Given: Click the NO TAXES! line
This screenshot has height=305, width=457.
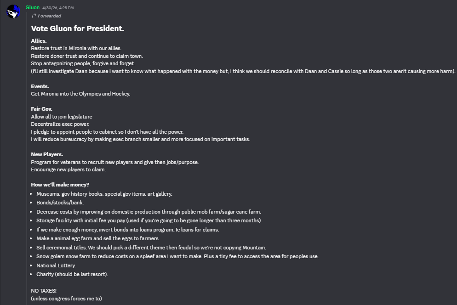Looking at the screenshot, I should tap(44, 291).
